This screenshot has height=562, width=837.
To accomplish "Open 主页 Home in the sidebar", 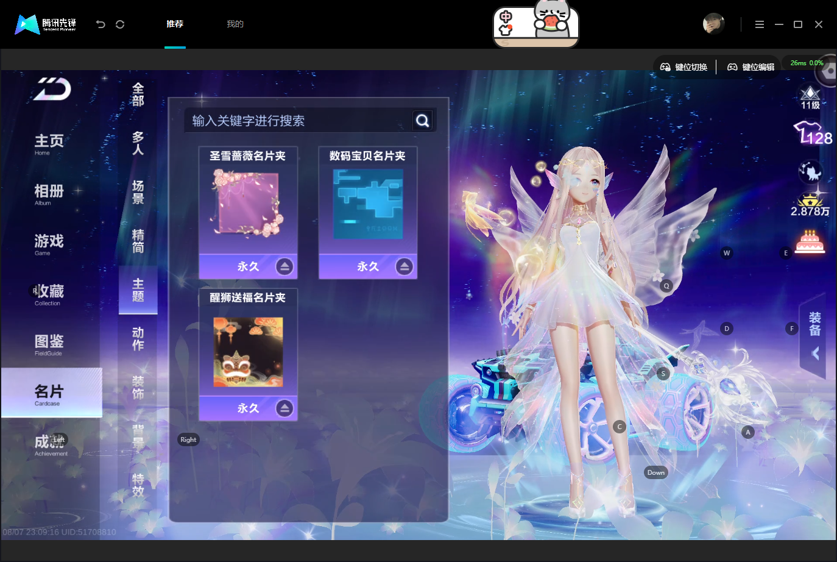I will (49, 144).
